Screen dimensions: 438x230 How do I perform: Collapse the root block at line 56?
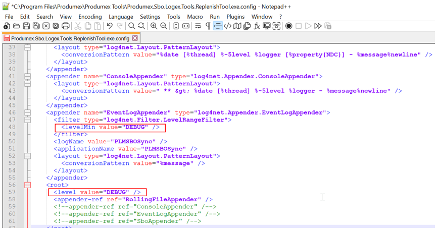coord(27,185)
